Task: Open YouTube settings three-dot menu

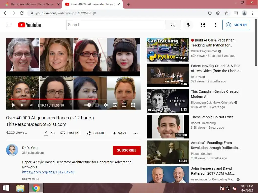Action: coord(215,25)
